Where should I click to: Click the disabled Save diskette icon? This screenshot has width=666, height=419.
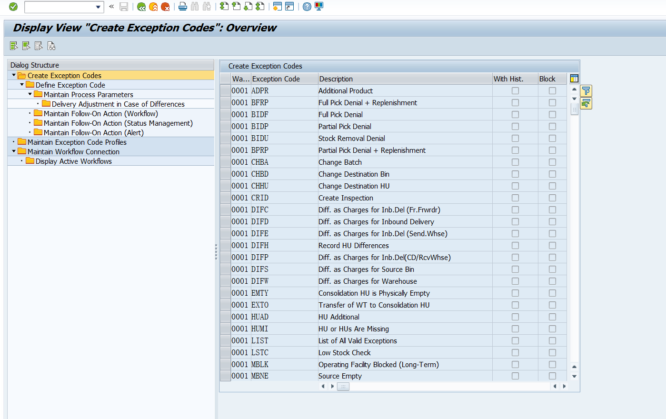[x=124, y=7]
